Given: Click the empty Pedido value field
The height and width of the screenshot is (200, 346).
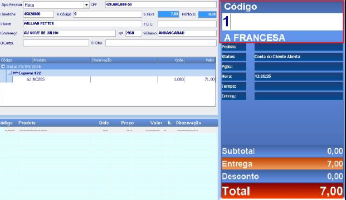Looking at the screenshot, I should click(299, 47).
